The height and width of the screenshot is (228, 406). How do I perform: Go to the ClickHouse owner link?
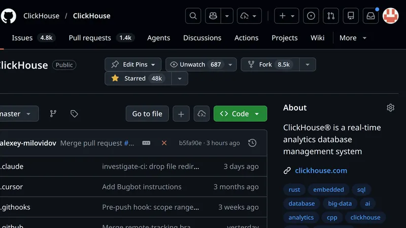point(41,16)
